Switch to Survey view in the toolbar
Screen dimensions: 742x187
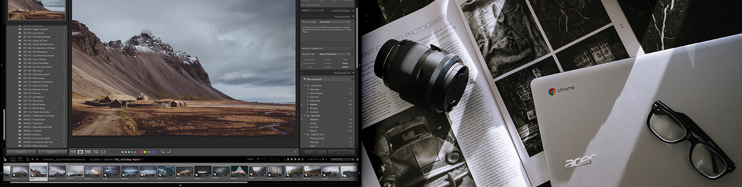point(96,152)
